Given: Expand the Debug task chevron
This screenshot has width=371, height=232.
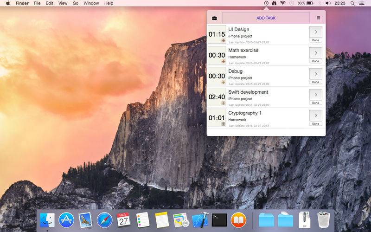Looking at the screenshot, I should point(316,74).
